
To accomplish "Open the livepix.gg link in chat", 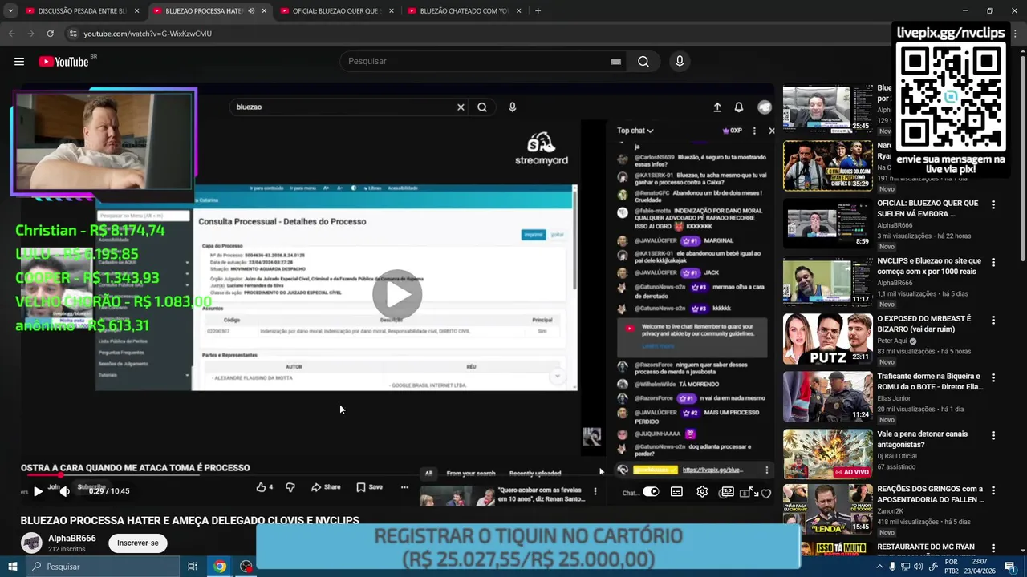I will 712,470.
